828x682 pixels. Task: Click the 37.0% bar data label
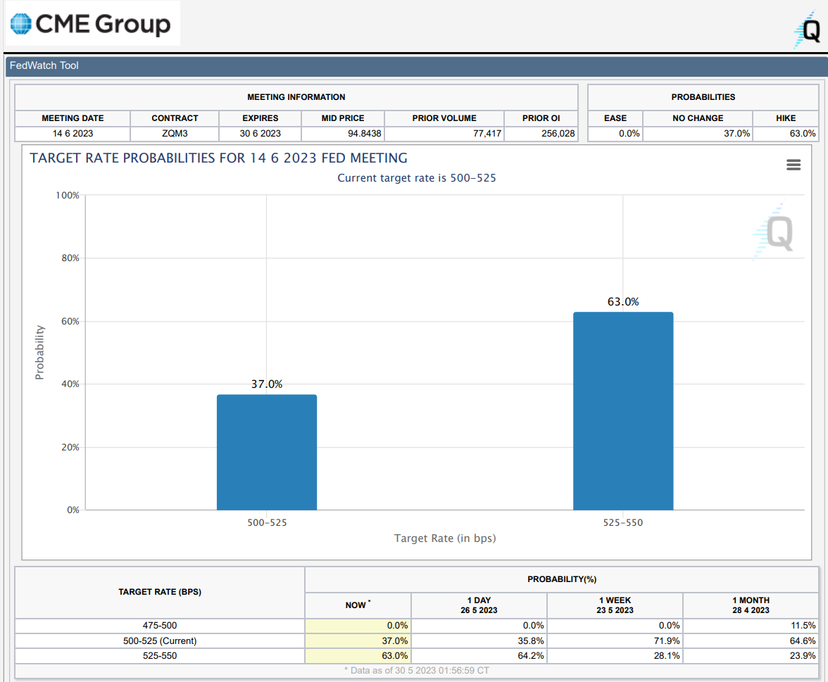click(x=267, y=384)
